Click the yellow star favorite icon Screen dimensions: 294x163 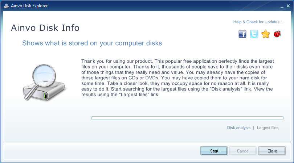coord(266,34)
